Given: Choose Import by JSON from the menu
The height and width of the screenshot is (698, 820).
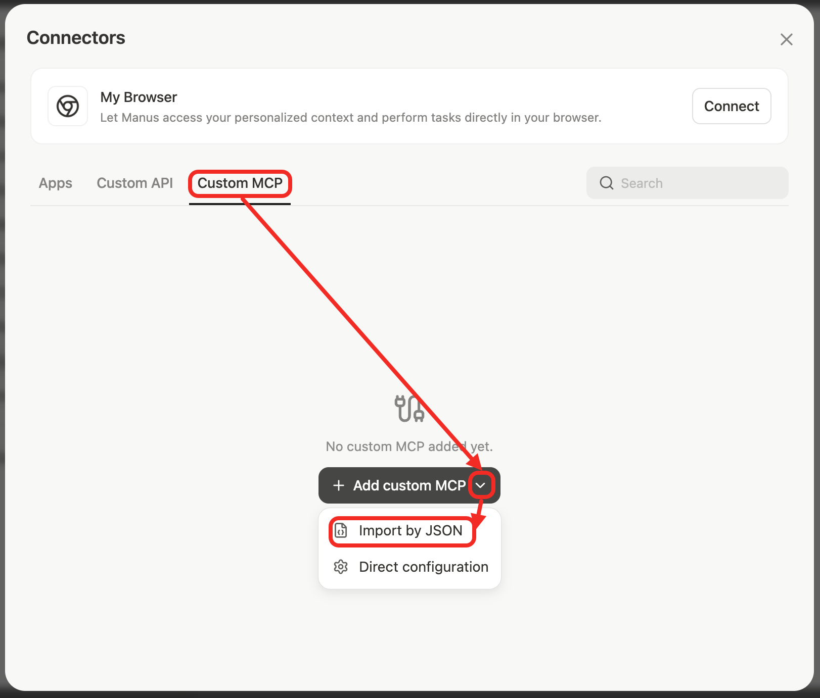Looking at the screenshot, I should [410, 530].
